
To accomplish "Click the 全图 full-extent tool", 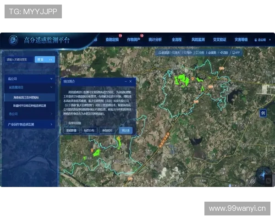I will click(200, 52).
